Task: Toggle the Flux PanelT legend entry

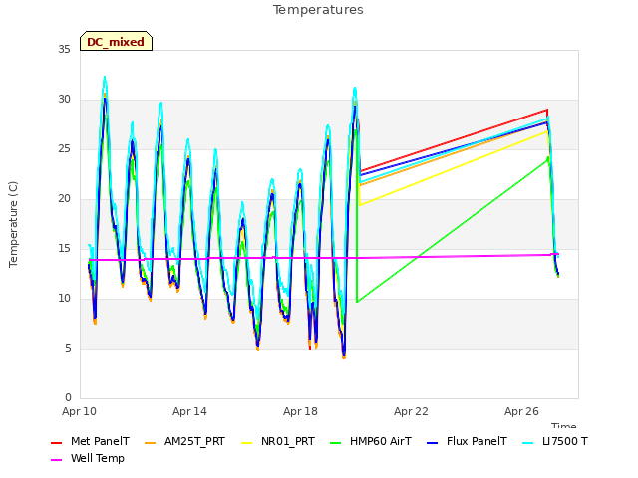Action: point(467,441)
